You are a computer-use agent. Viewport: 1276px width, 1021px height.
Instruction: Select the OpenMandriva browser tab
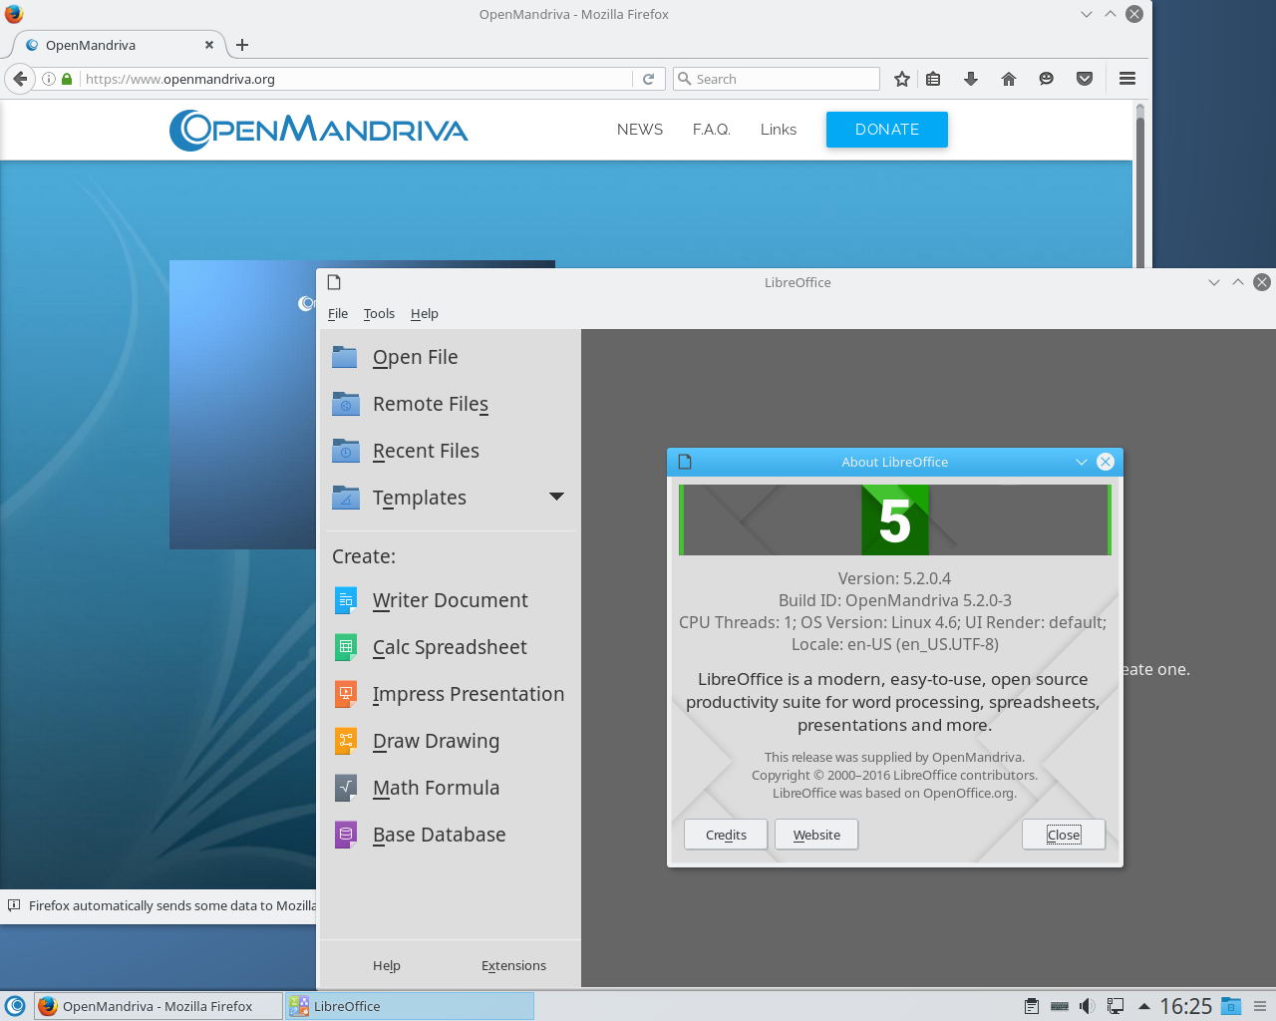(118, 45)
